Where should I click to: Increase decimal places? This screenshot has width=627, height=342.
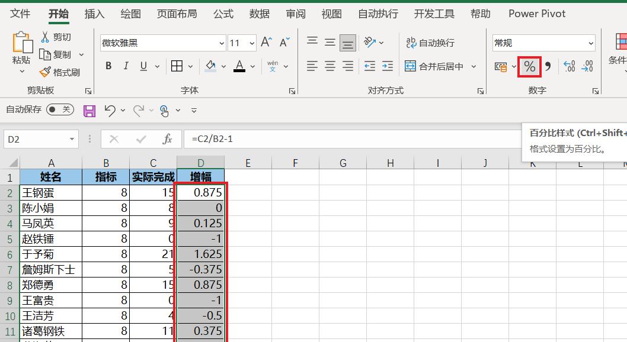click(569, 66)
